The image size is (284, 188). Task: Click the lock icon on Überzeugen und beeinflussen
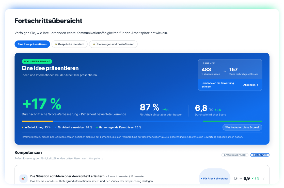pos(94,44)
